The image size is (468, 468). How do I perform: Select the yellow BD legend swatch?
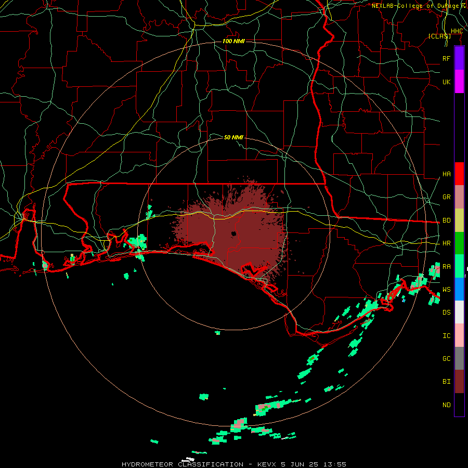click(459, 220)
